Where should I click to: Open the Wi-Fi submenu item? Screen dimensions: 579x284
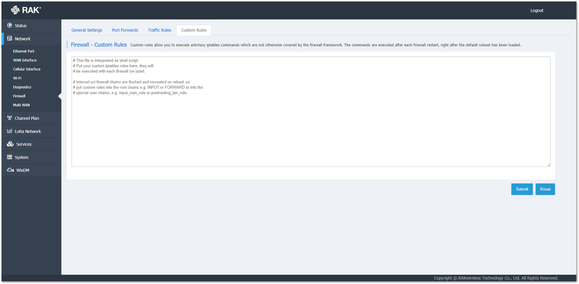click(17, 78)
